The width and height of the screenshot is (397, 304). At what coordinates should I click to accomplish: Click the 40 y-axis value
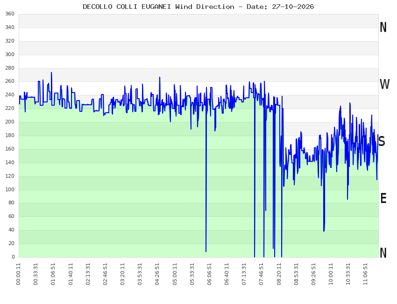point(11,230)
